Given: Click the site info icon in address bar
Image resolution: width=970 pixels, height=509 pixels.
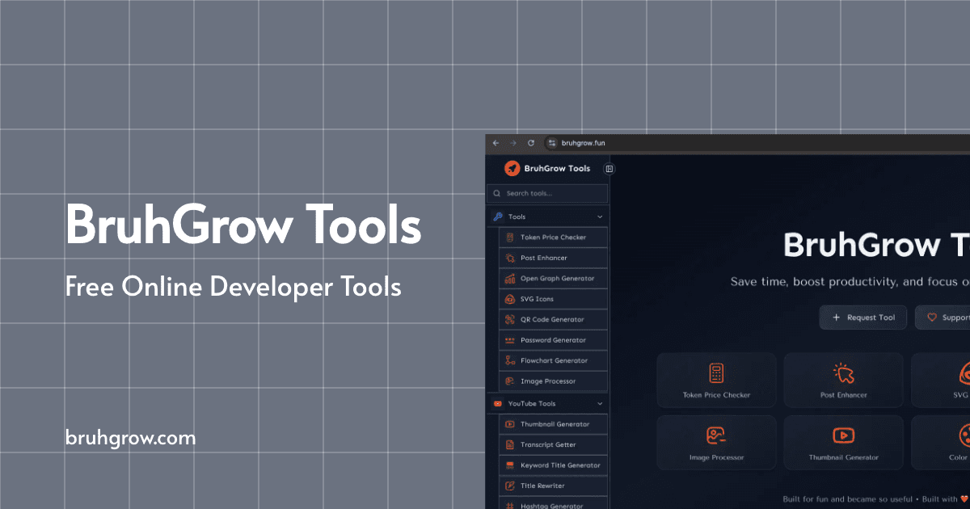Looking at the screenshot, I should tap(552, 143).
